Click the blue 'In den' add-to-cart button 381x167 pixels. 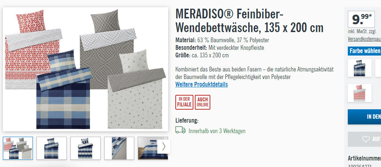(364, 117)
